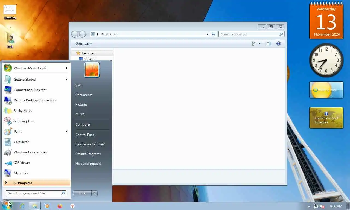The image size is (350, 210).
Task: Toggle the preview pane in Recycle Bin
Action: (269, 43)
